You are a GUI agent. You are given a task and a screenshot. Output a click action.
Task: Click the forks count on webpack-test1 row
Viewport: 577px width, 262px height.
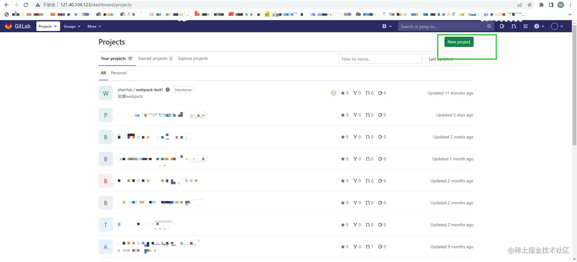click(357, 93)
